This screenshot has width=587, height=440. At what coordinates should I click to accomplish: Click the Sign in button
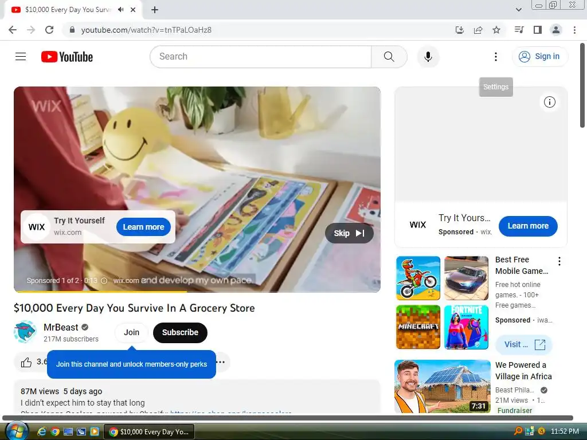(x=539, y=57)
